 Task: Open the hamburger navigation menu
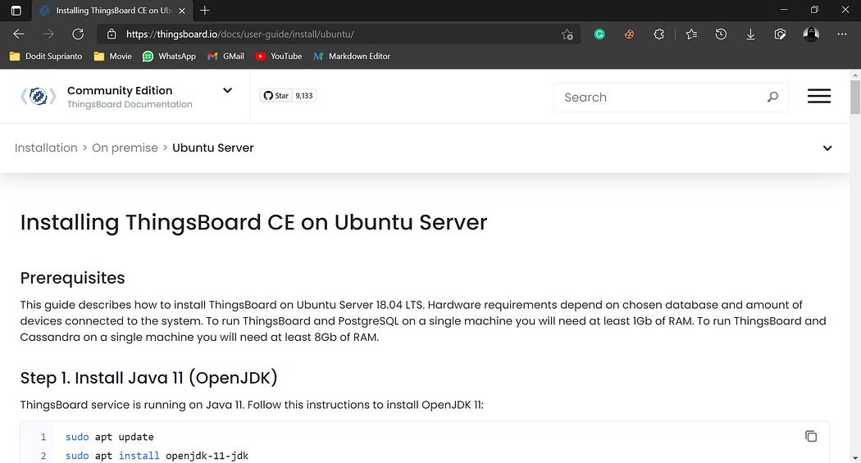(818, 97)
